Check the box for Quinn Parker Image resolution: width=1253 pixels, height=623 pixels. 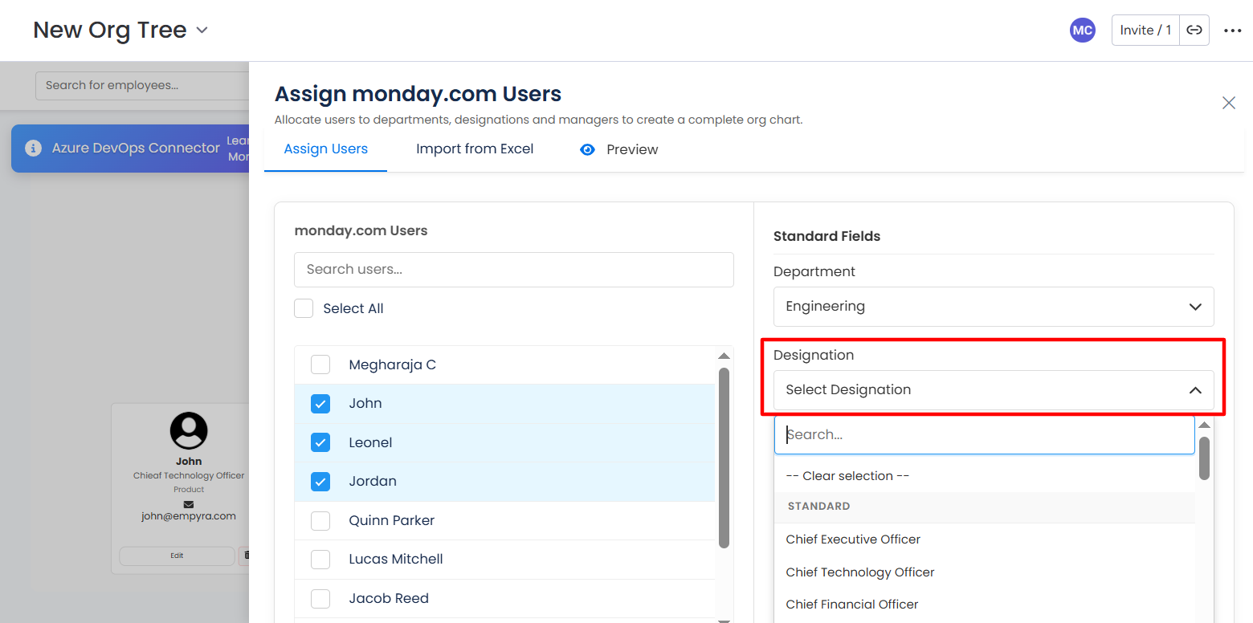point(320,520)
